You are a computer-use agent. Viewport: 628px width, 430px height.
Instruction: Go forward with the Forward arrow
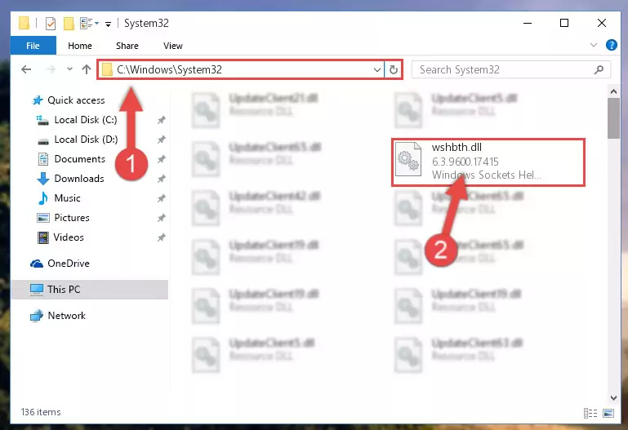click(x=50, y=69)
